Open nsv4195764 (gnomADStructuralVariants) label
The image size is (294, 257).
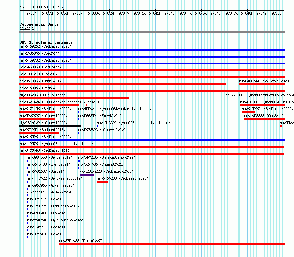(56, 144)
